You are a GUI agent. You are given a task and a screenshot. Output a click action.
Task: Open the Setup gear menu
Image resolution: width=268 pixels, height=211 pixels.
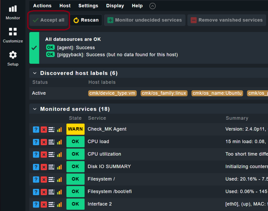(x=13, y=58)
